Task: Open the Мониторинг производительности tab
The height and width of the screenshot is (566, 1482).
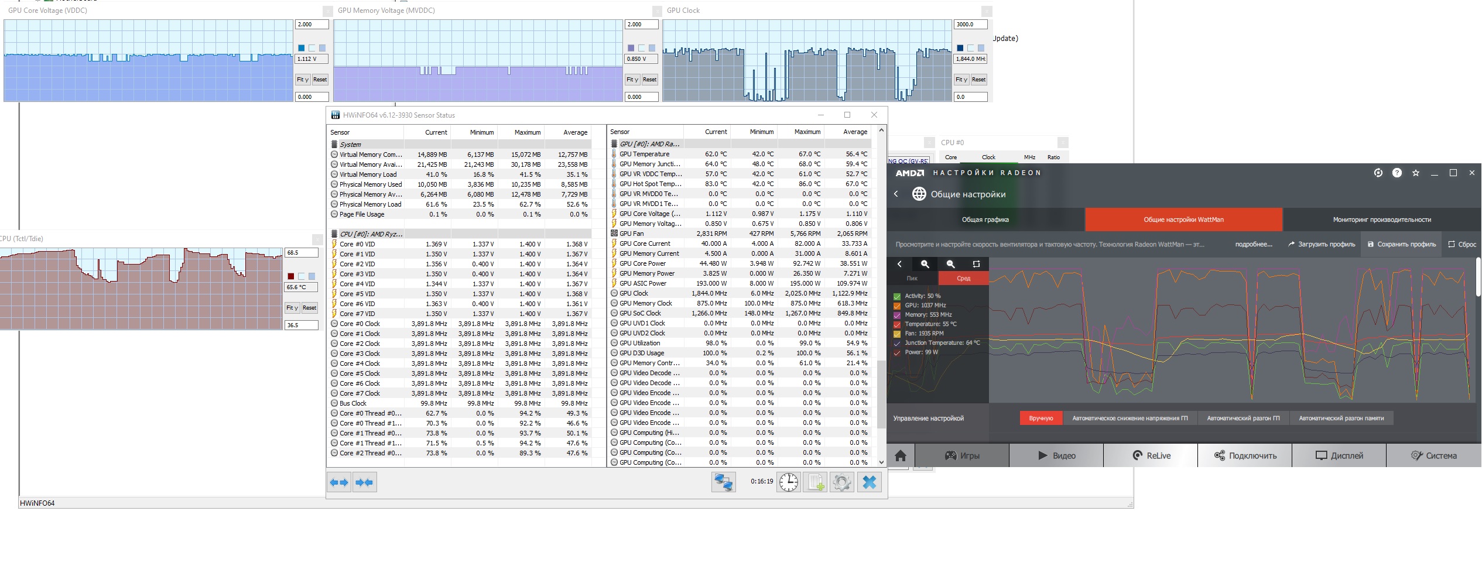Action: [1382, 219]
